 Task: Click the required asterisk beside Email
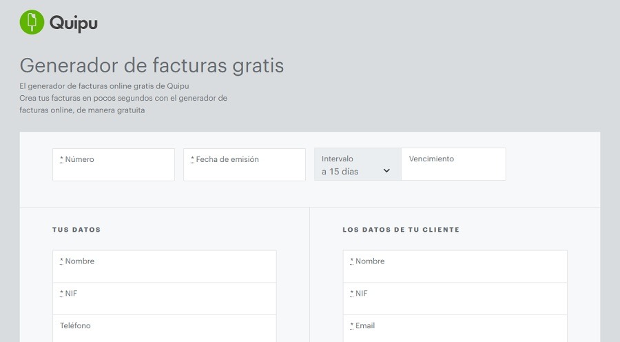[351, 325]
